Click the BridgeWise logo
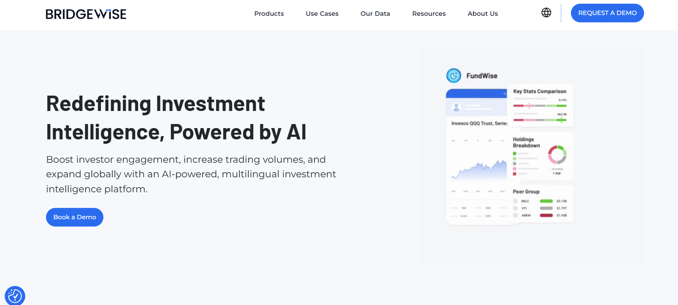 86,14
